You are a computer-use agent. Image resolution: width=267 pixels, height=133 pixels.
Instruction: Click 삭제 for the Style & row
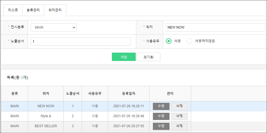click(179, 116)
